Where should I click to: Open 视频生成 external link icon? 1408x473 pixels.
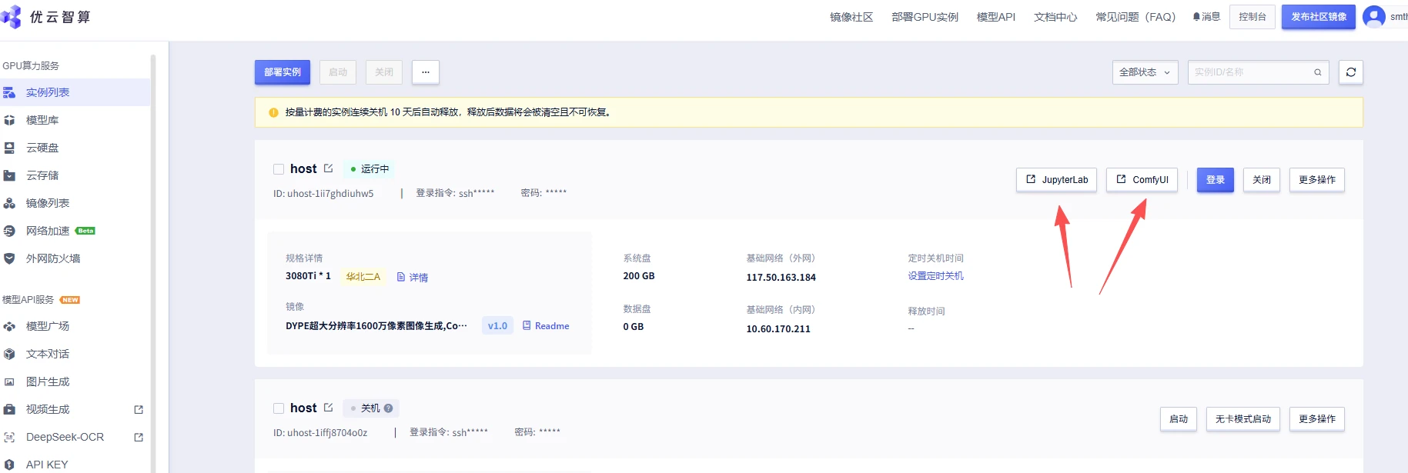pyautogui.click(x=139, y=410)
